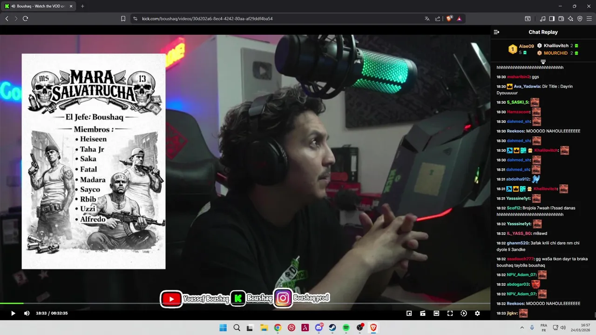This screenshot has width=596, height=335.
Task: Click username saadouch777 in chat
Action: click(521, 259)
